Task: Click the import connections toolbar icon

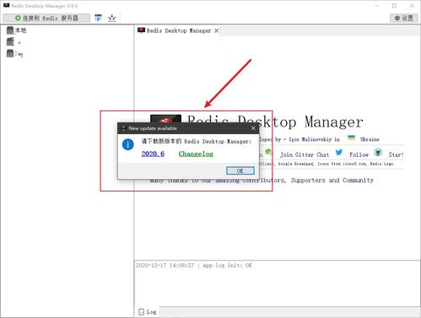Action: [98, 18]
